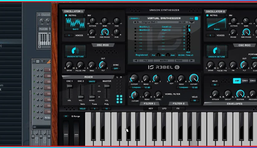Viewport: 257px width, 148px height.
Task: Click the matrix row 1 amount knob
Action: pos(188,27)
